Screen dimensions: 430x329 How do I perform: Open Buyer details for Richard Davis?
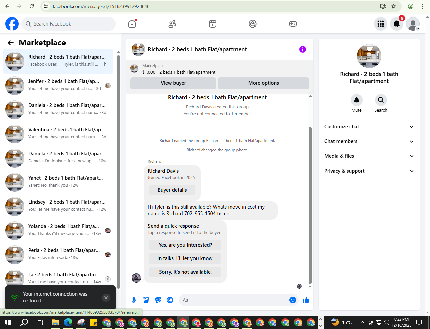pos(172,190)
